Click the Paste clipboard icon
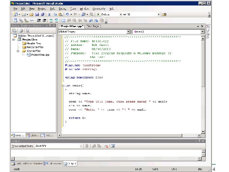 pos(60,14)
